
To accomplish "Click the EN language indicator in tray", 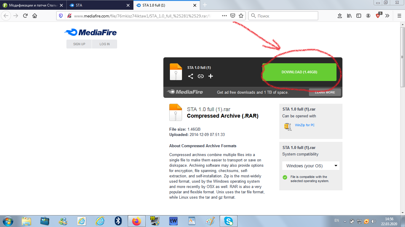I will [x=337, y=220].
